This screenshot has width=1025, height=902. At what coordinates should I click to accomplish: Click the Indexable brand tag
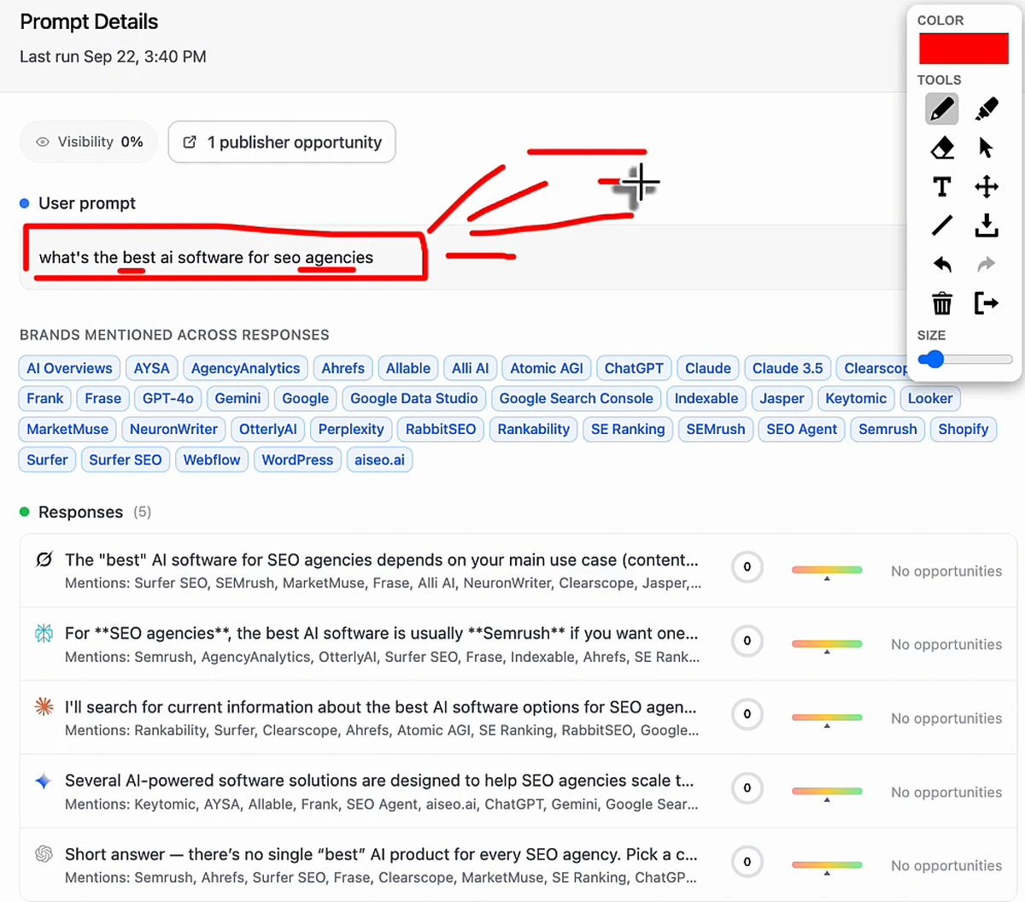[706, 398]
